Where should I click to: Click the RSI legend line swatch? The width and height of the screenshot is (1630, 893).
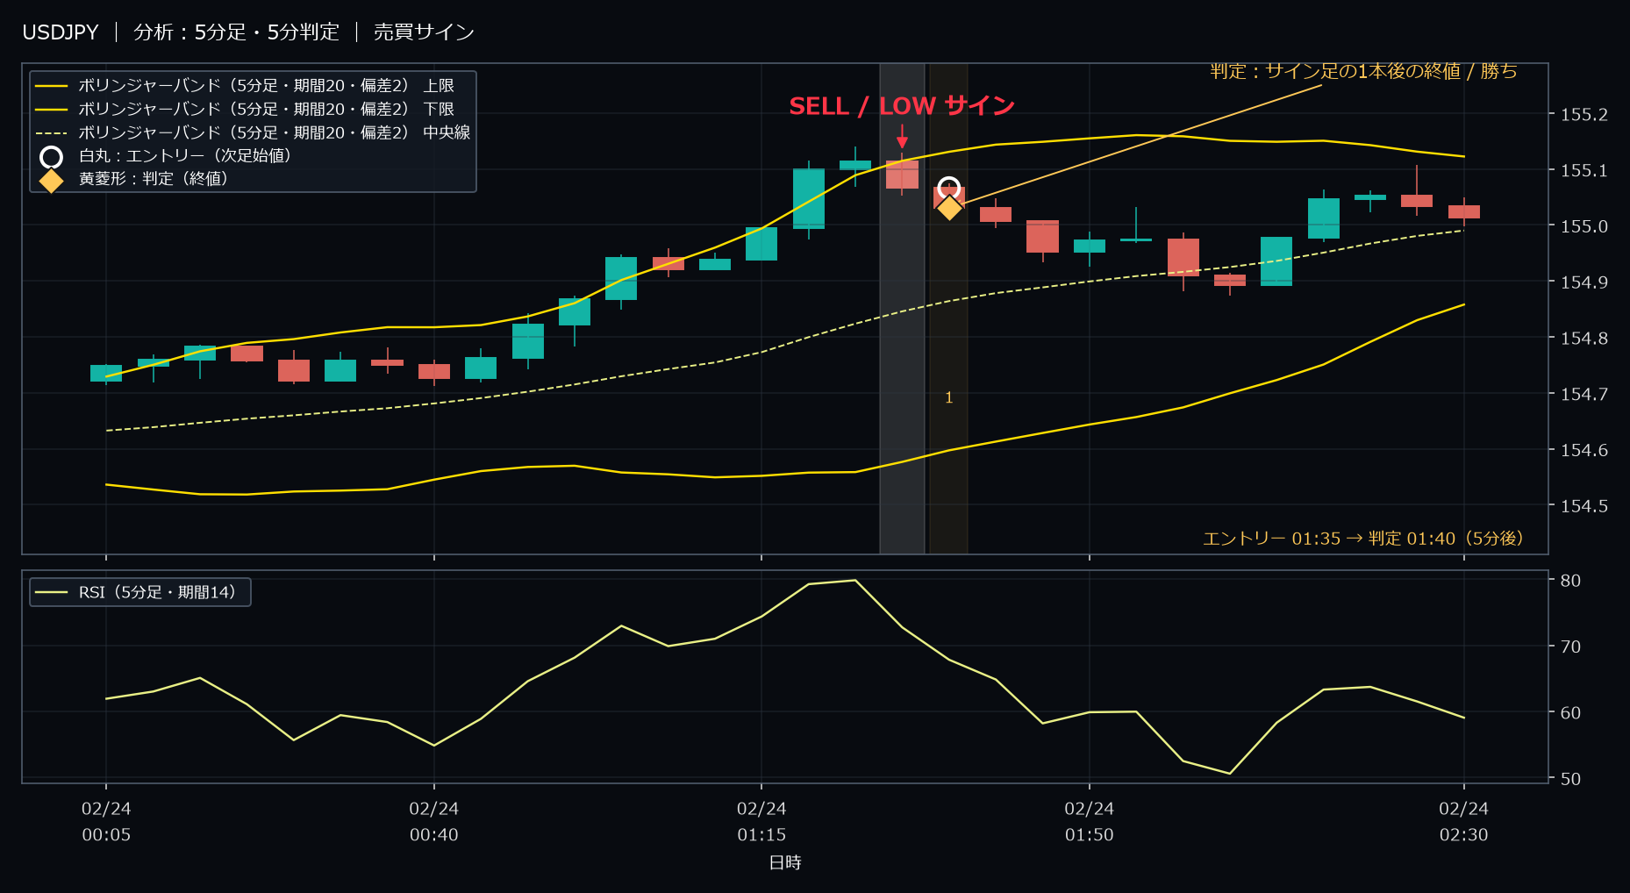coord(51,593)
